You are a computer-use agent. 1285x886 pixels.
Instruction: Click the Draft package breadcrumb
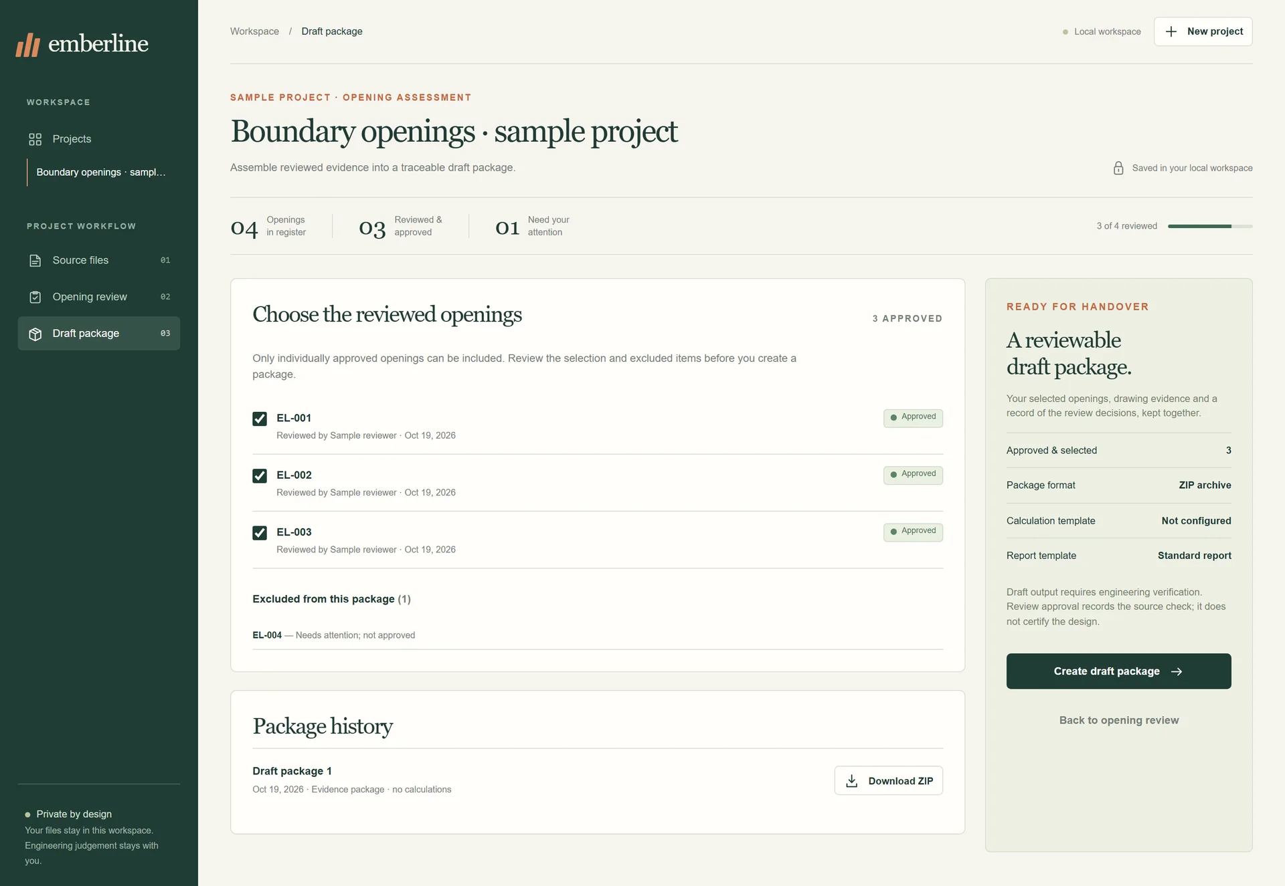coord(332,31)
